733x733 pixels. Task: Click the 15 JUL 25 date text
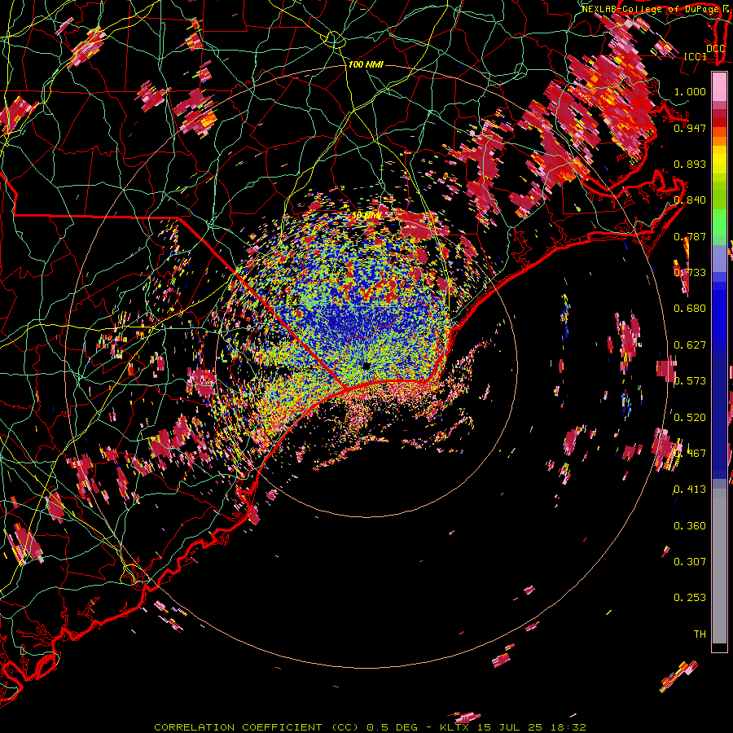pos(510,727)
